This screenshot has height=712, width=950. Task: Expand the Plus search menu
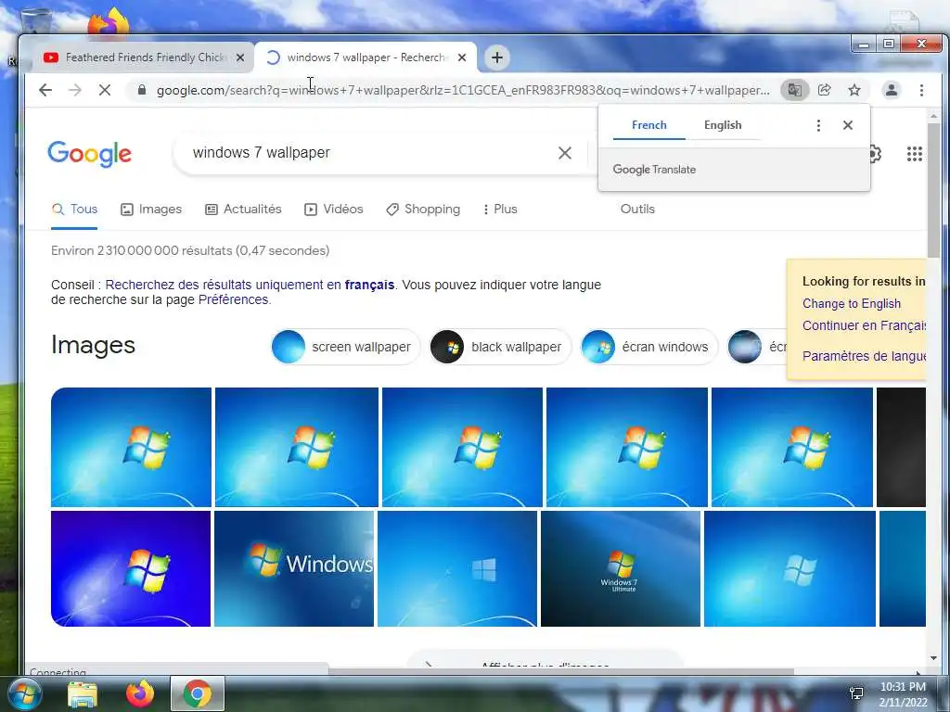click(500, 209)
